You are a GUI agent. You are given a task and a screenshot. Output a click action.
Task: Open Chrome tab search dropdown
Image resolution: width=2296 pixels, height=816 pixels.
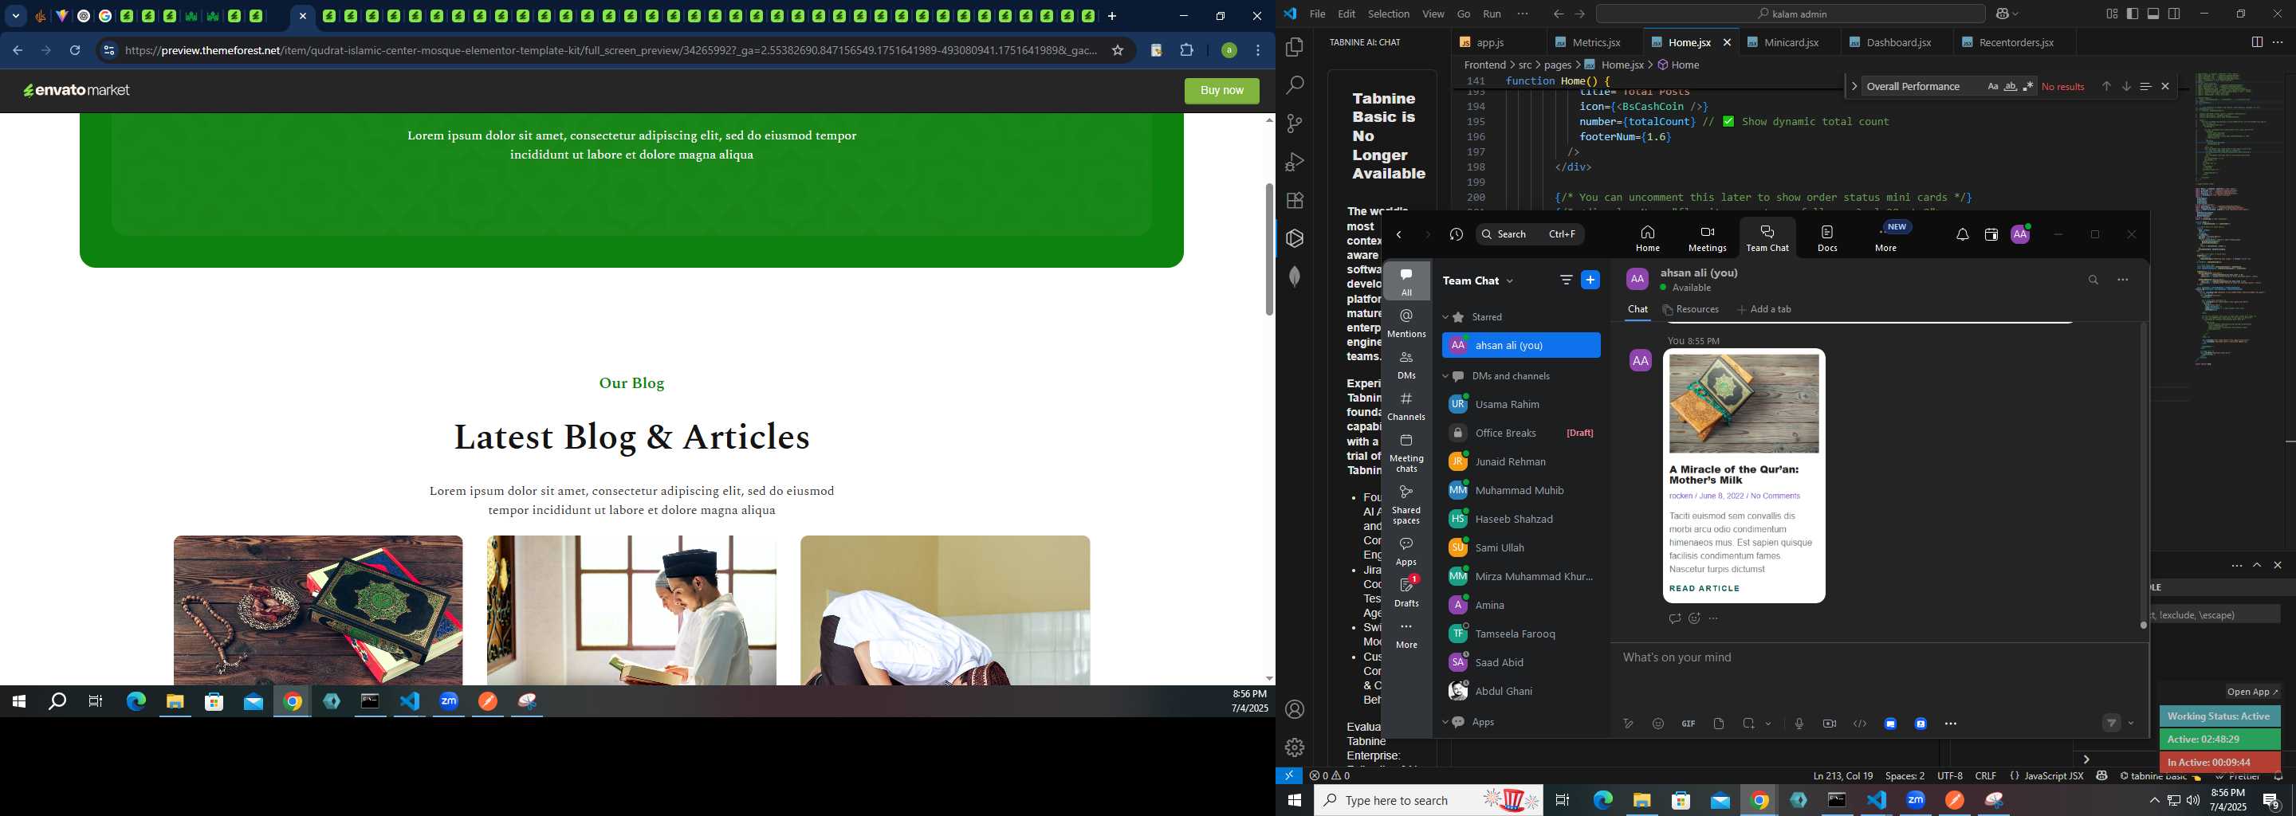point(16,16)
